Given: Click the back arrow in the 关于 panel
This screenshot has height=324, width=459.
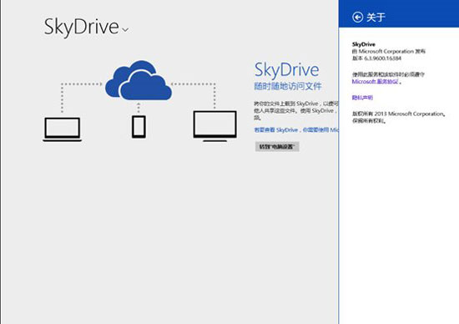Looking at the screenshot, I should tap(357, 18).
